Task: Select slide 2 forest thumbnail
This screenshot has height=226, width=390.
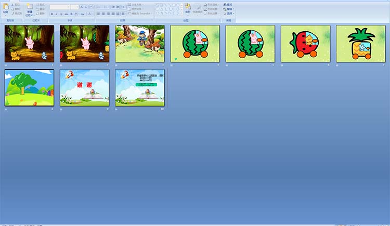Action: coord(85,44)
